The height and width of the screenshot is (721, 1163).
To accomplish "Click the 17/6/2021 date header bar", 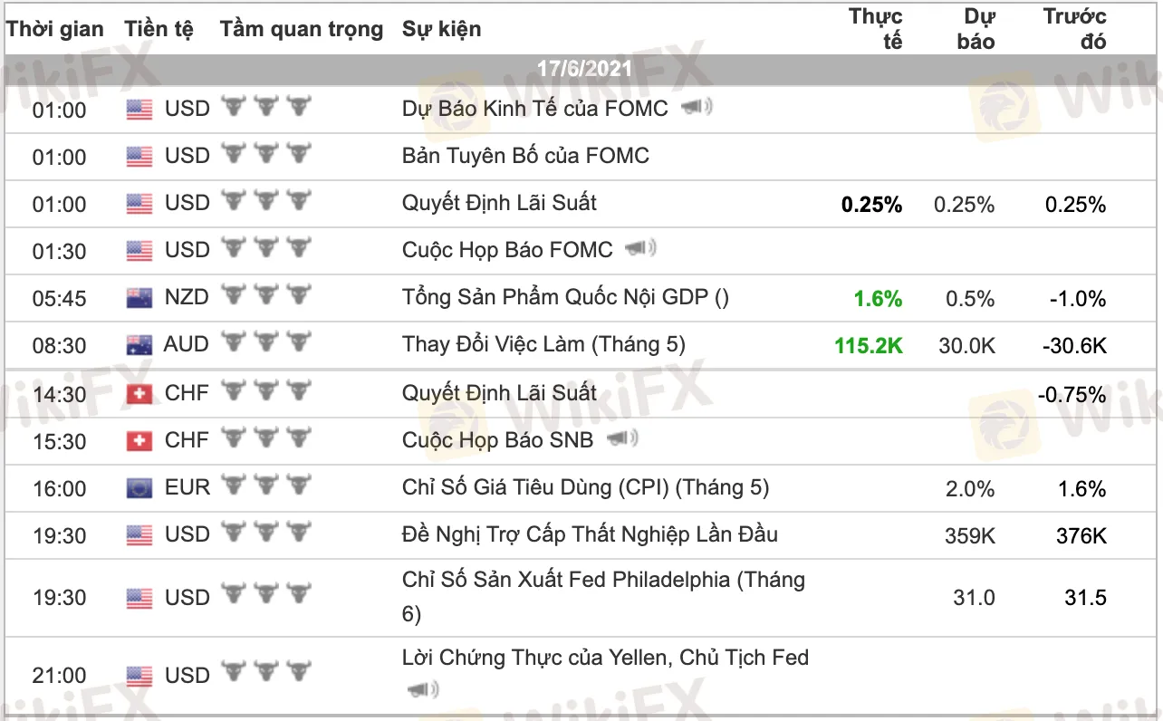I will tap(583, 69).
